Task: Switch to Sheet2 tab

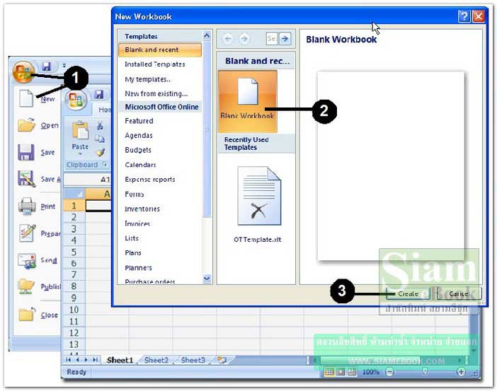Action: coord(156,360)
